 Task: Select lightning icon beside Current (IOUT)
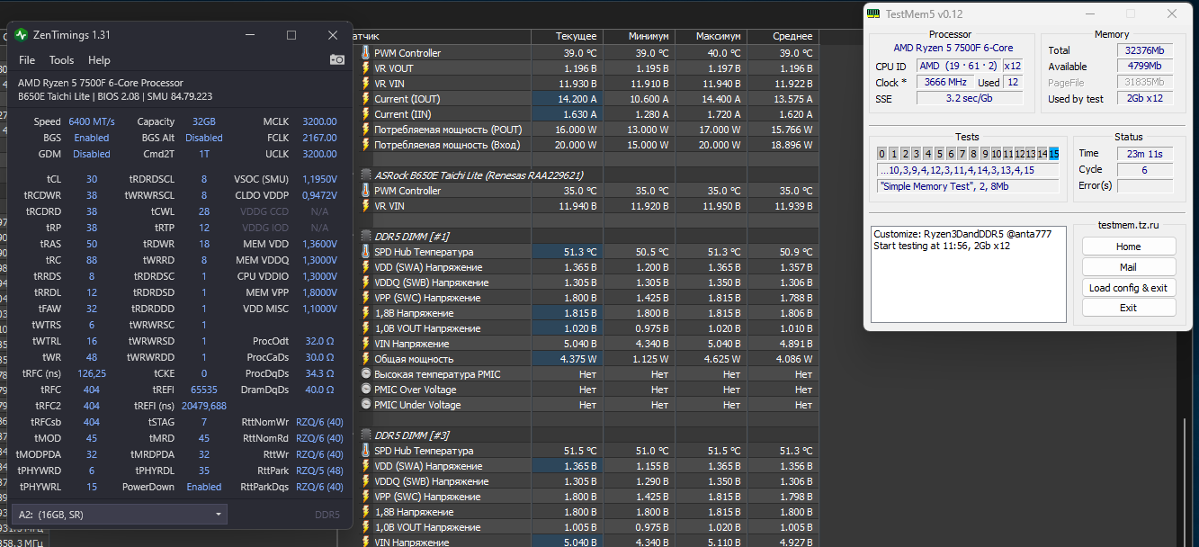pyautogui.click(x=365, y=99)
